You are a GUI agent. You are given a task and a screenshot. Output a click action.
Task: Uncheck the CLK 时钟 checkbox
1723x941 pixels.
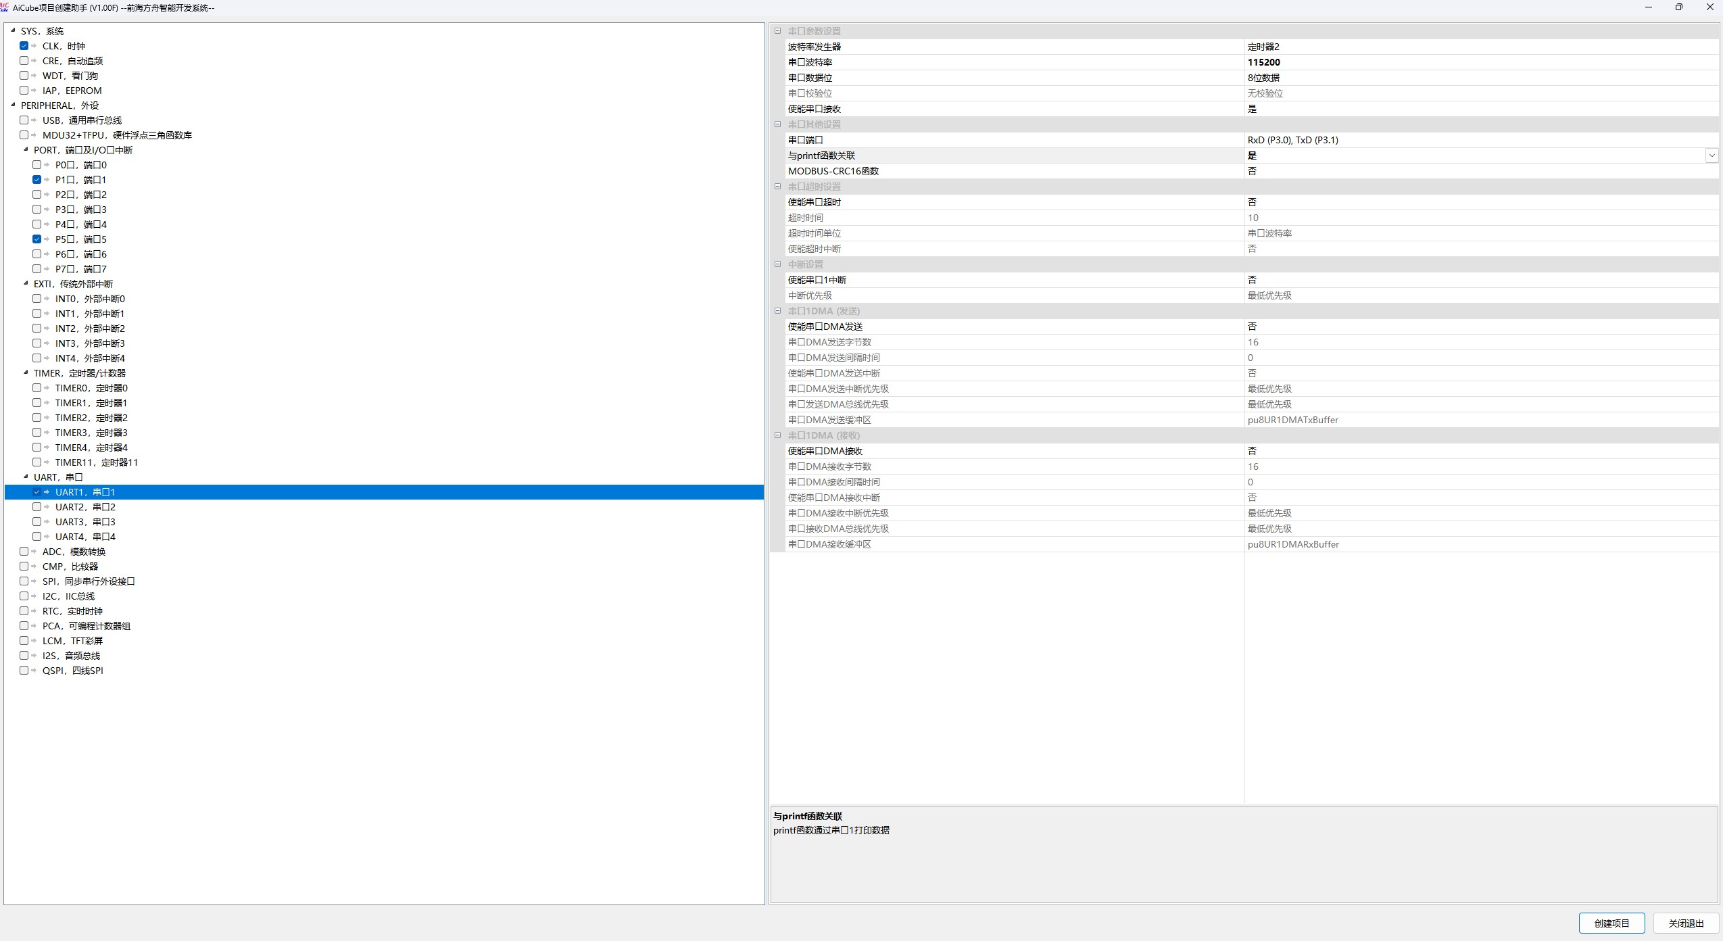pyautogui.click(x=24, y=46)
